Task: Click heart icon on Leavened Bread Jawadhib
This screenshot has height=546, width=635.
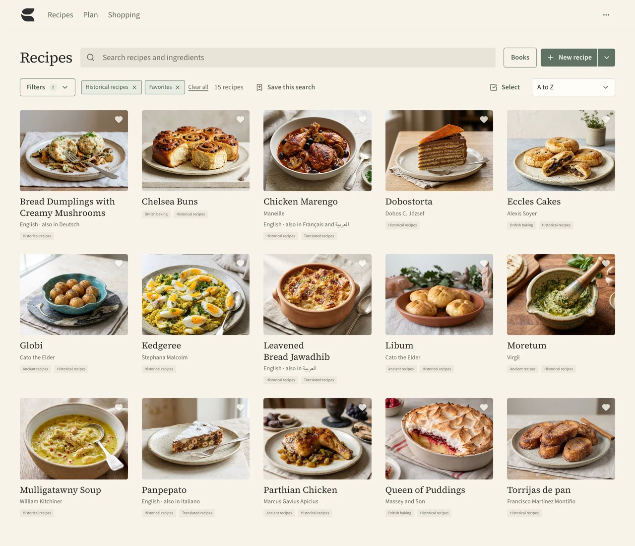Action: tap(362, 264)
